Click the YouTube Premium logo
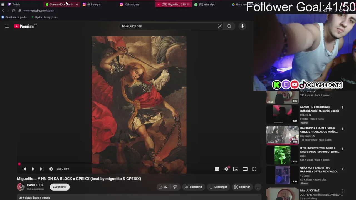 [x=24, y=26]
